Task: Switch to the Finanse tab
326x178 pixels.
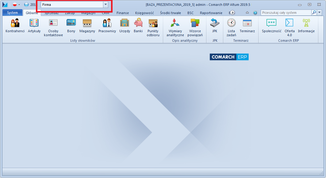Action: pyautogui.click(x=123, y=13)
